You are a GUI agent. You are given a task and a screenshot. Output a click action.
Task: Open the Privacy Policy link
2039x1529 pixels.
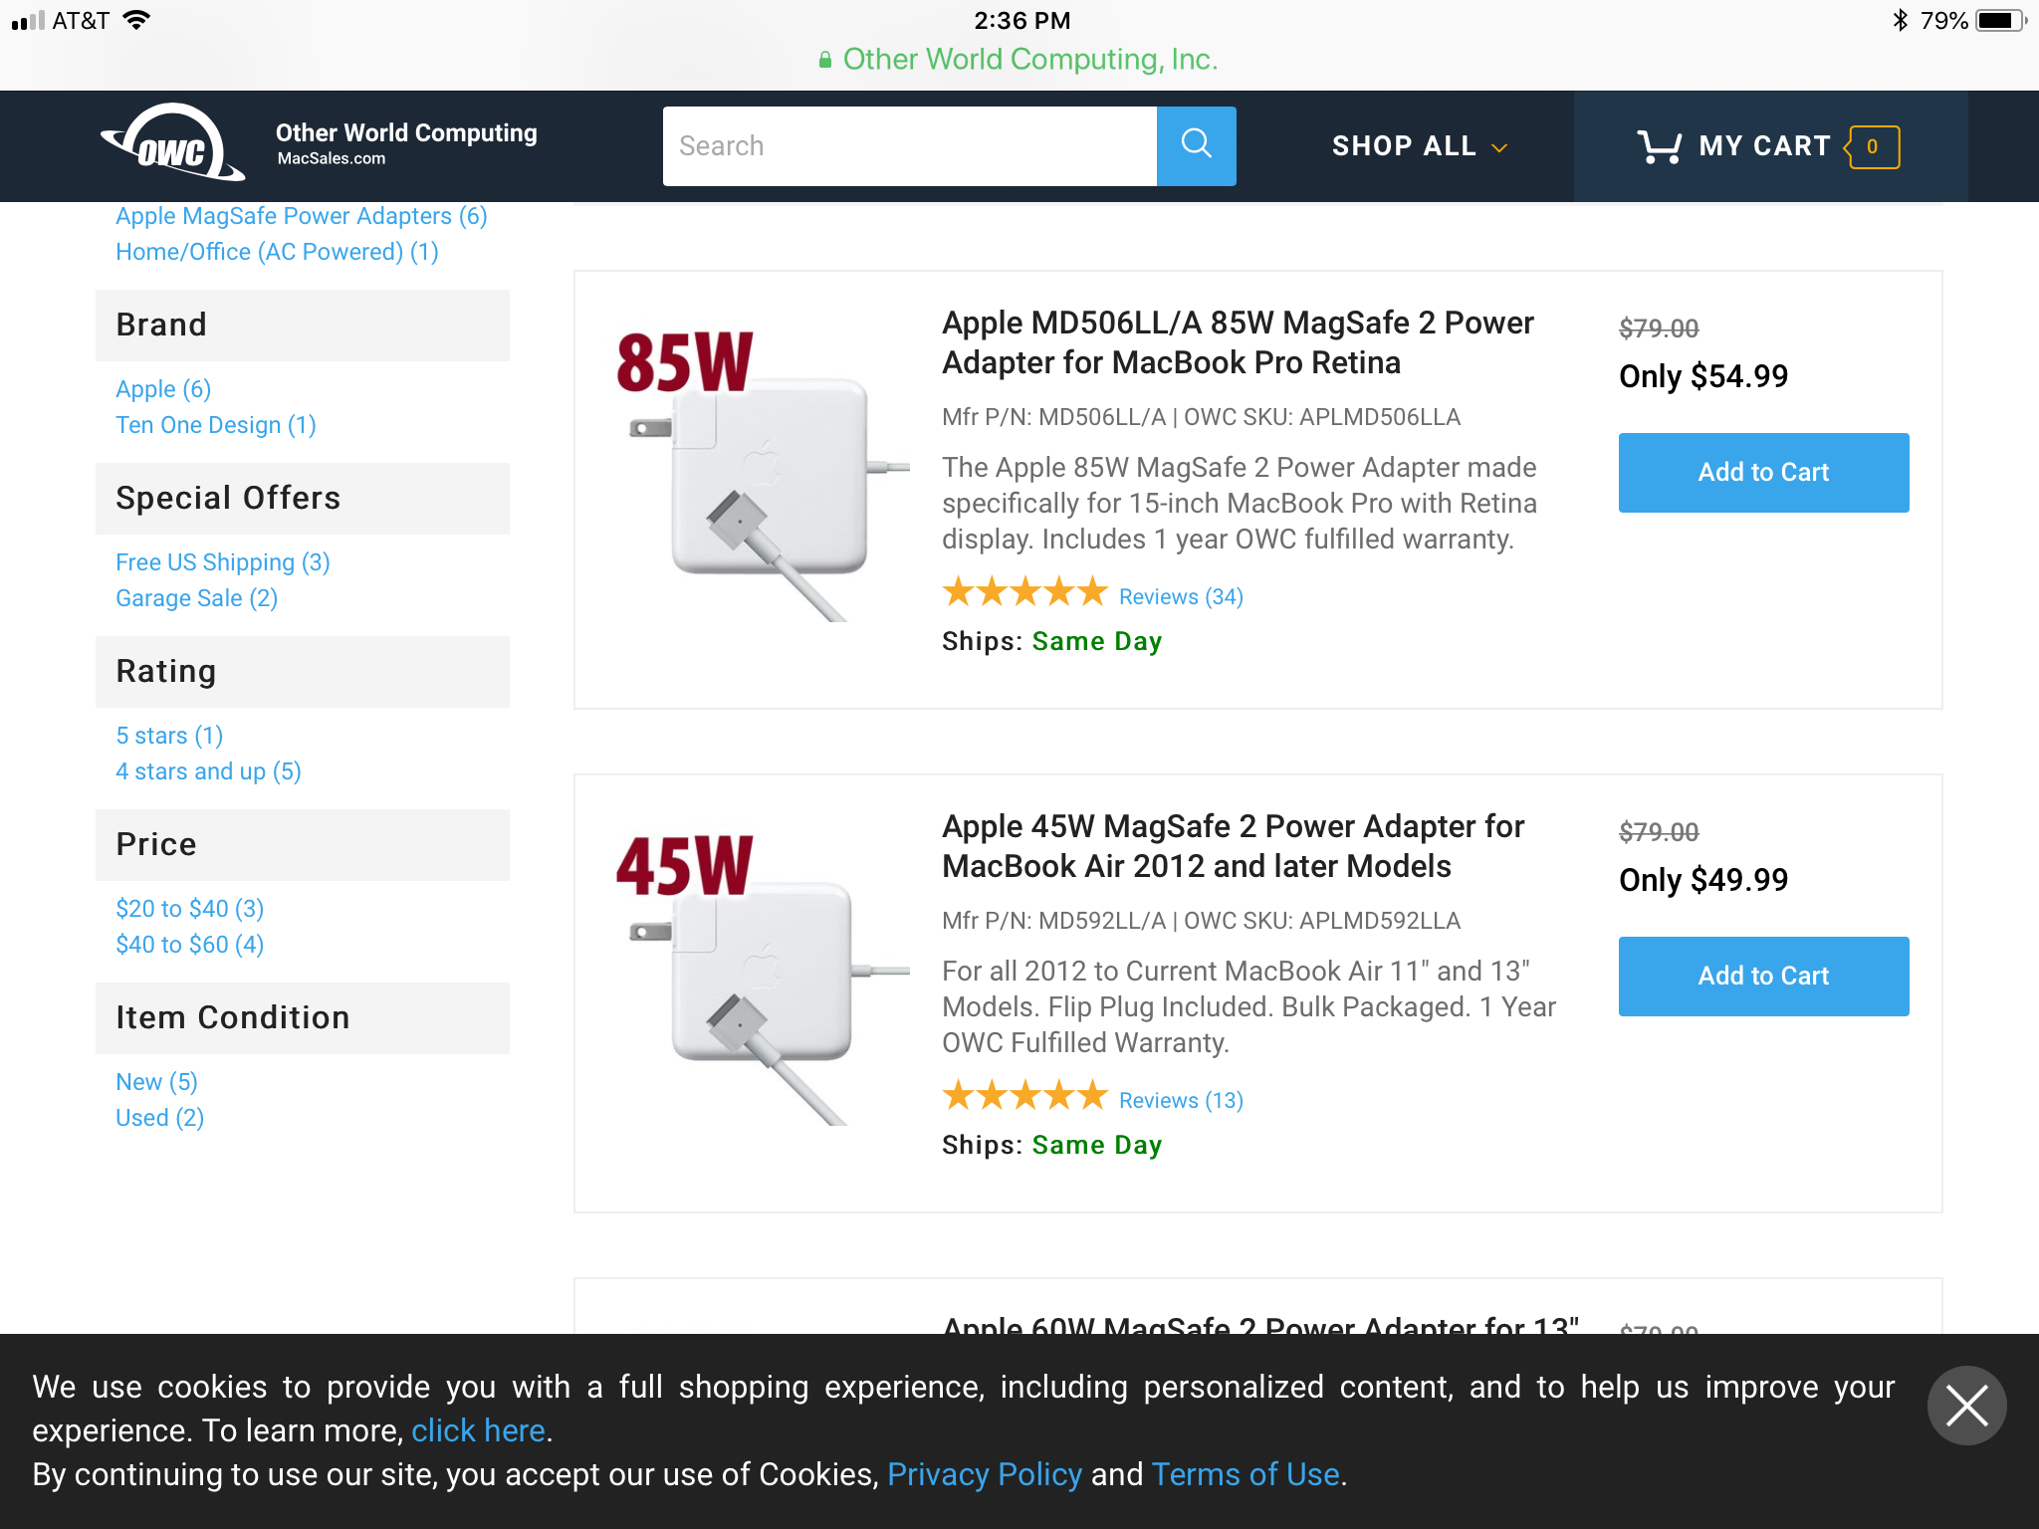coord(984,1474)
